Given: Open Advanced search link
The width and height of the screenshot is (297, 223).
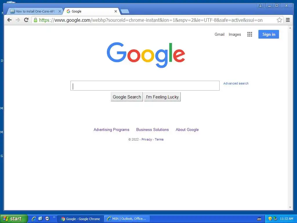Looking at the screenshot, I should click(x=236, y=83).
